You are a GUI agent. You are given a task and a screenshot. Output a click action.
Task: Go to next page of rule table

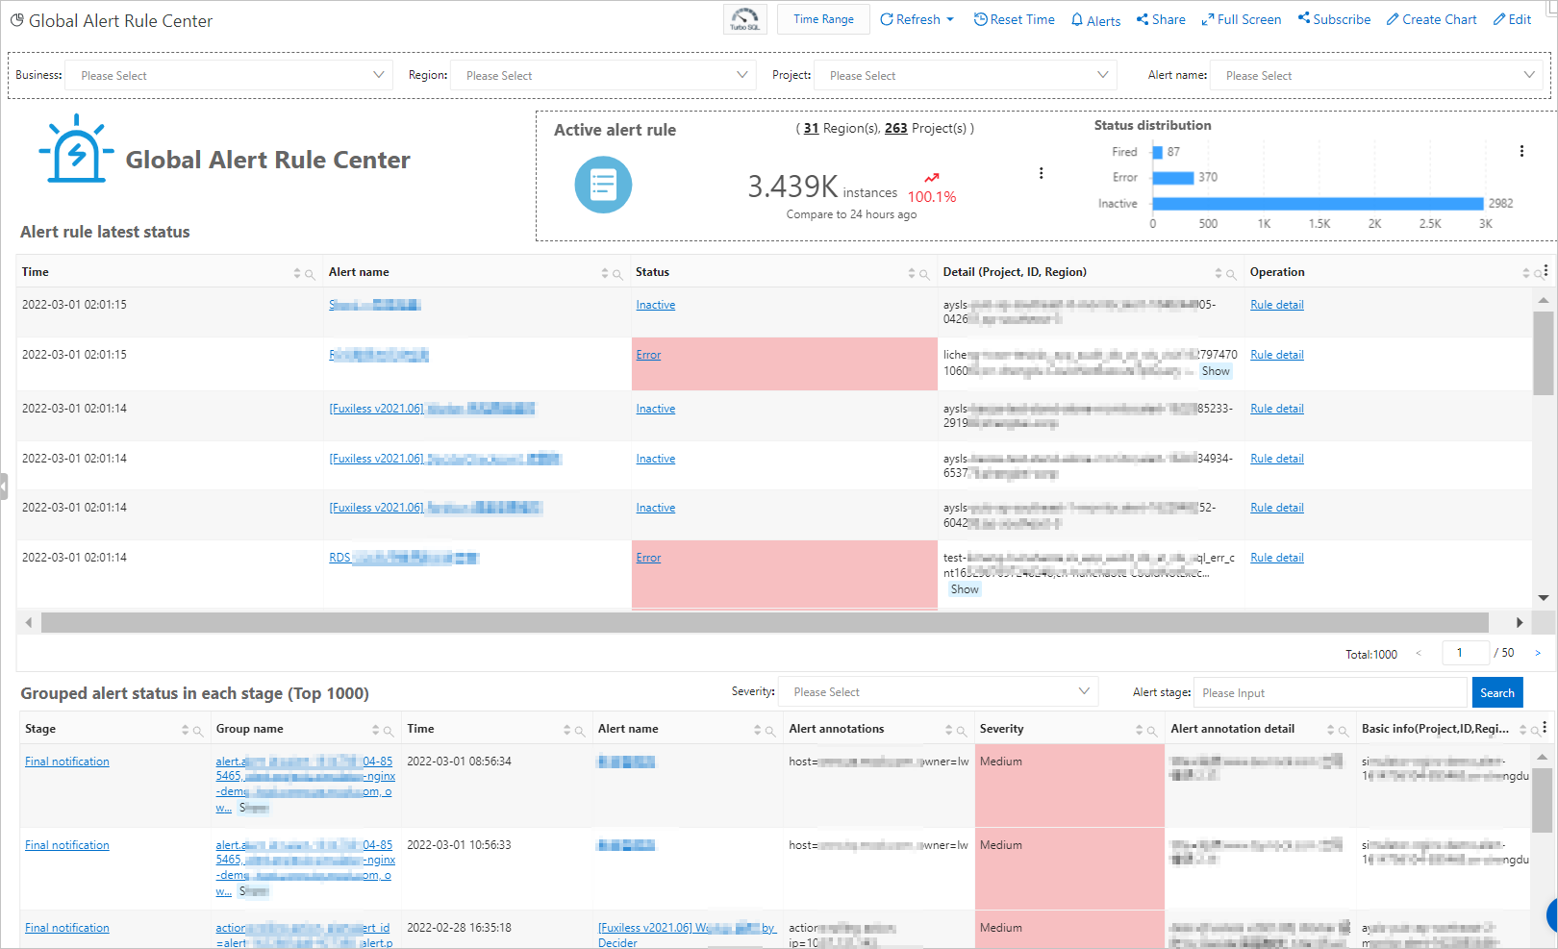point(1538,653)
